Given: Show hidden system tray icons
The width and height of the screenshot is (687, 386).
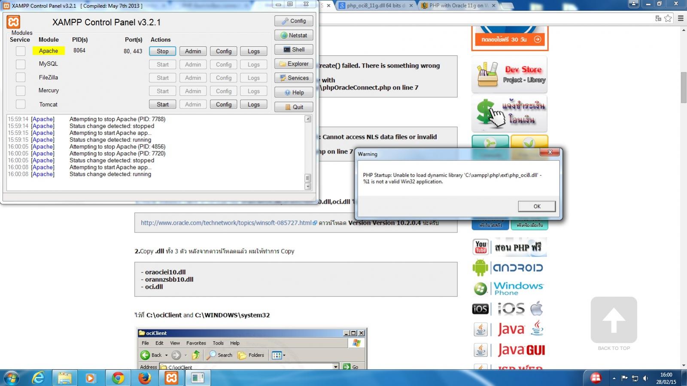Looking at the screenshot, I should point(614,378).
